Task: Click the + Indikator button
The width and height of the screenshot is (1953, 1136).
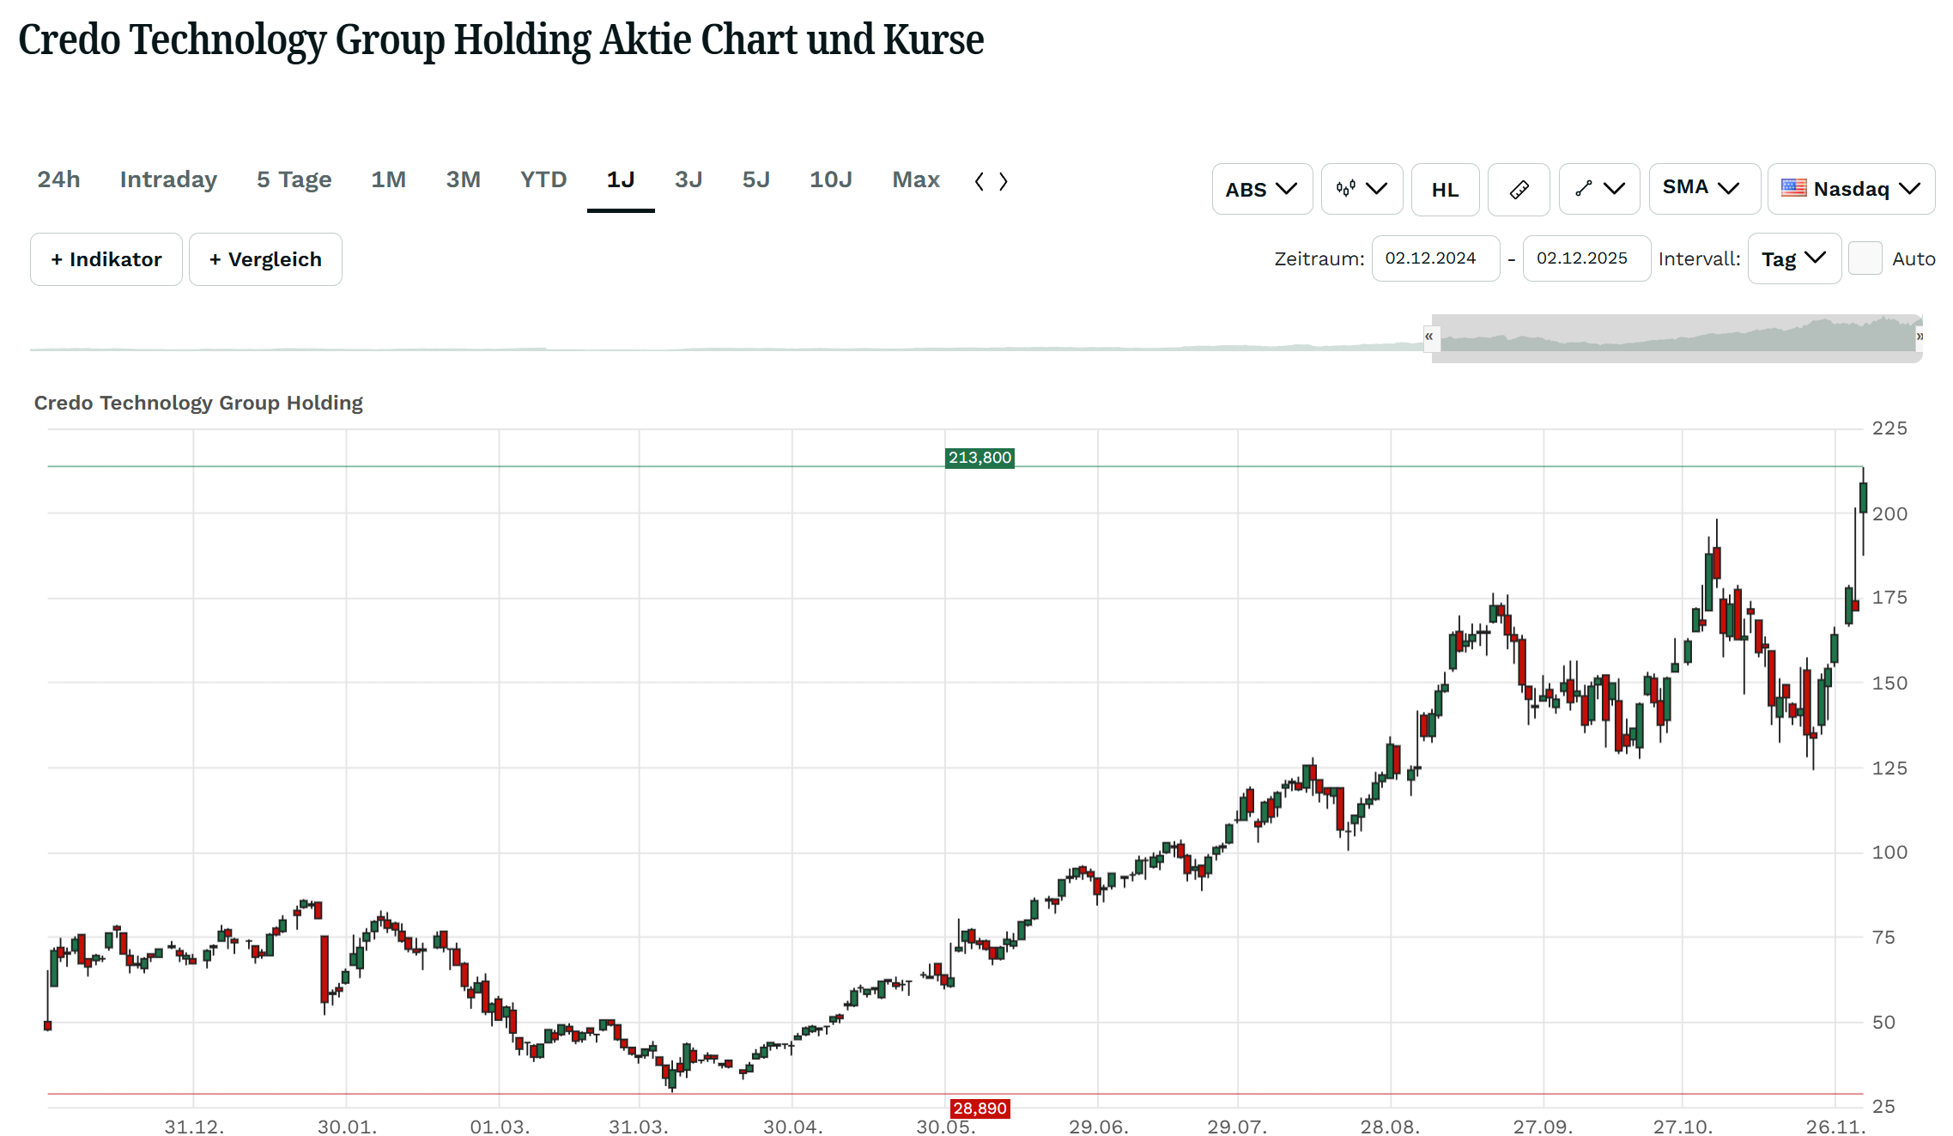Action: 106,259
